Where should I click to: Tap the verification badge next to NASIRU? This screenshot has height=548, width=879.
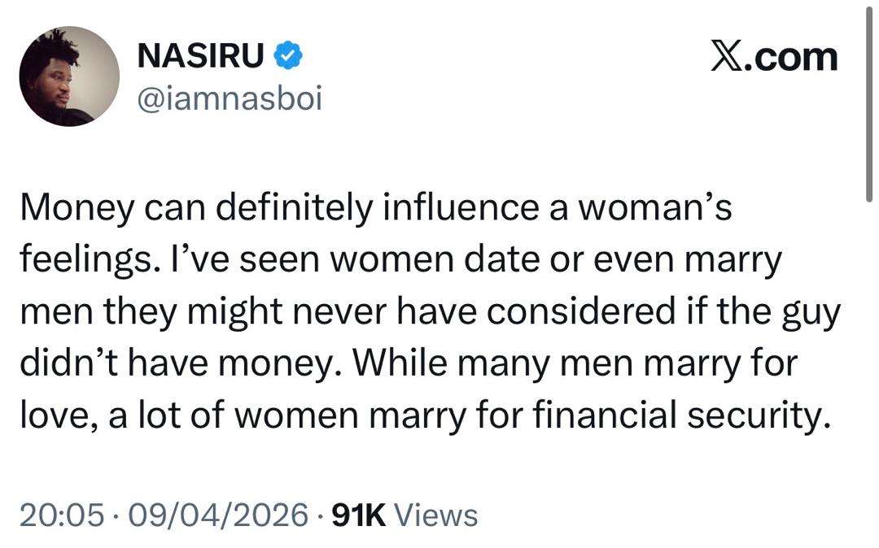[x=289, y=56]
